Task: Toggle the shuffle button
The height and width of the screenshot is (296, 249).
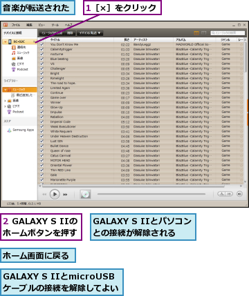Action: tap(221, 194)
